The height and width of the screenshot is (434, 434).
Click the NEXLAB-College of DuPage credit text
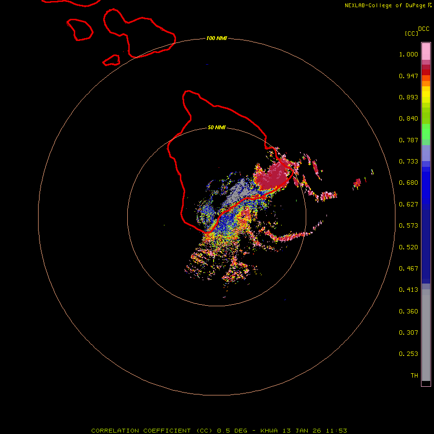[385, 5]
